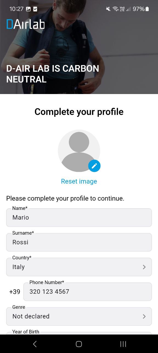Expand the Genre chevron arrow
The image size is (158, 353).
[144, 316]
